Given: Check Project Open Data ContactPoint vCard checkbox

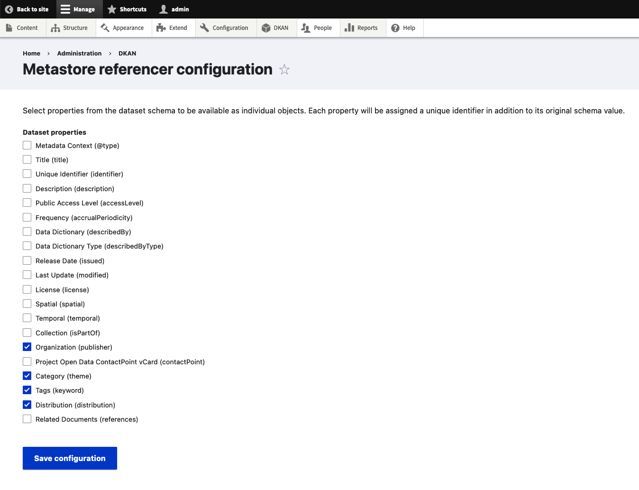Looking at the screenshot, I should coord(27,361).
